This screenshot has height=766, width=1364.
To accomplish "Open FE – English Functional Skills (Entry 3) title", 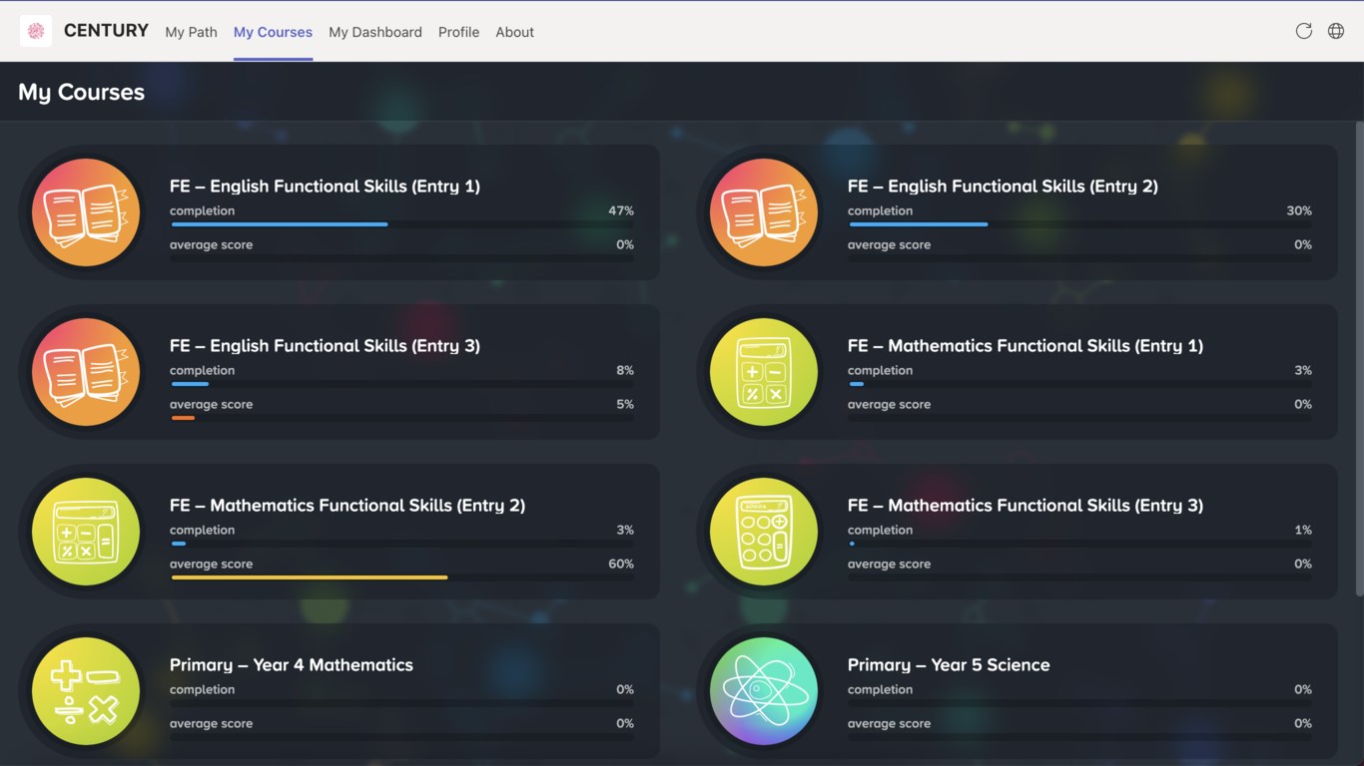I will coord(325,346).
